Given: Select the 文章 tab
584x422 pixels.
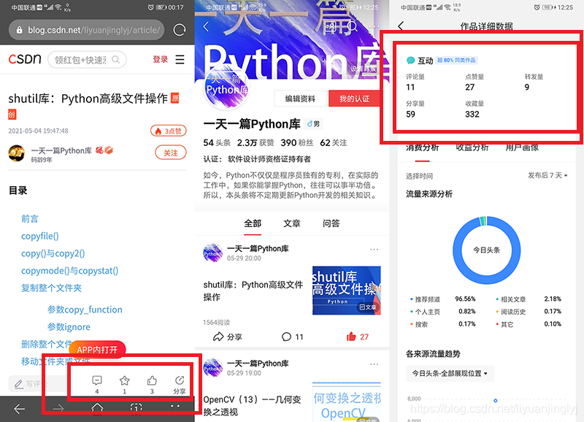Looking at the screenshot, I should [291, 223].
